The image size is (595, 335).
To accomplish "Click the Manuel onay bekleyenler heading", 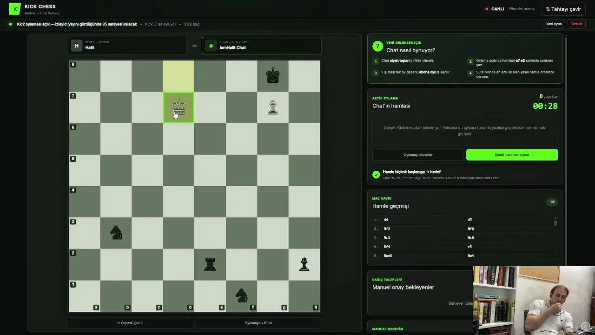I will [403, 288].
